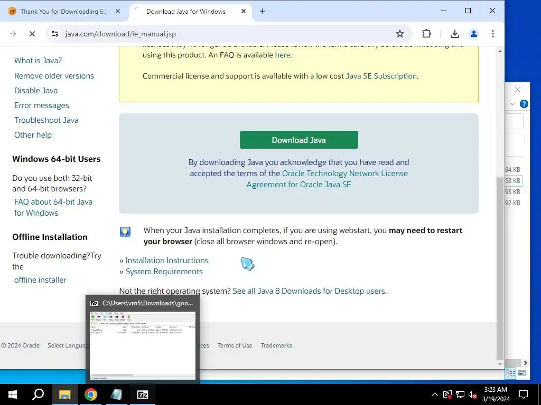This screenshot has width=541, height=405.
Task: Open 'See all Java 8 Downloads' link
Action: point(310,291)
